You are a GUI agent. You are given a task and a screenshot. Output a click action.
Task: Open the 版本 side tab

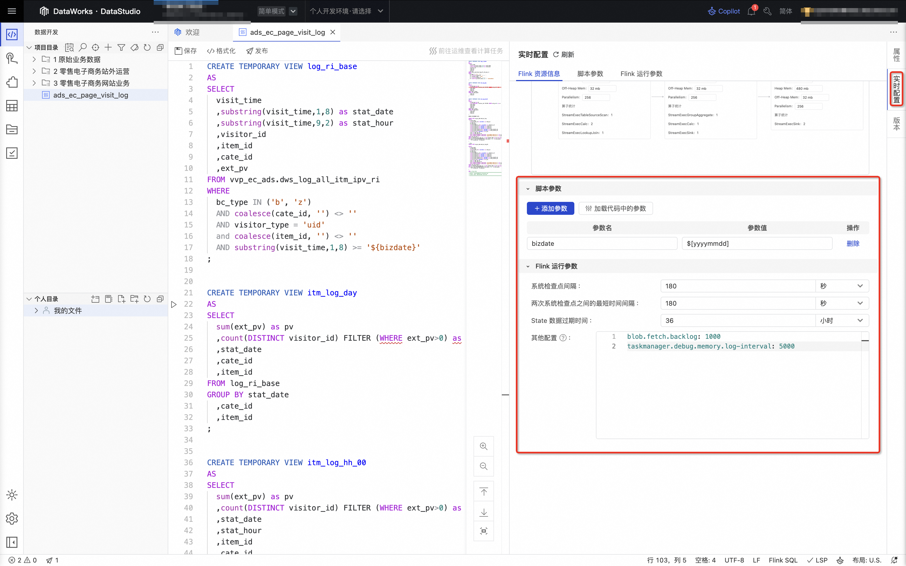coord(896,123)
